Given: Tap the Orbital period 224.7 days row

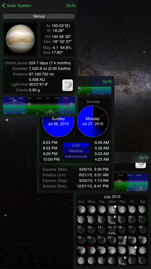Looking at the screenshot, I should pyautogui.click(x=38, y=63).
